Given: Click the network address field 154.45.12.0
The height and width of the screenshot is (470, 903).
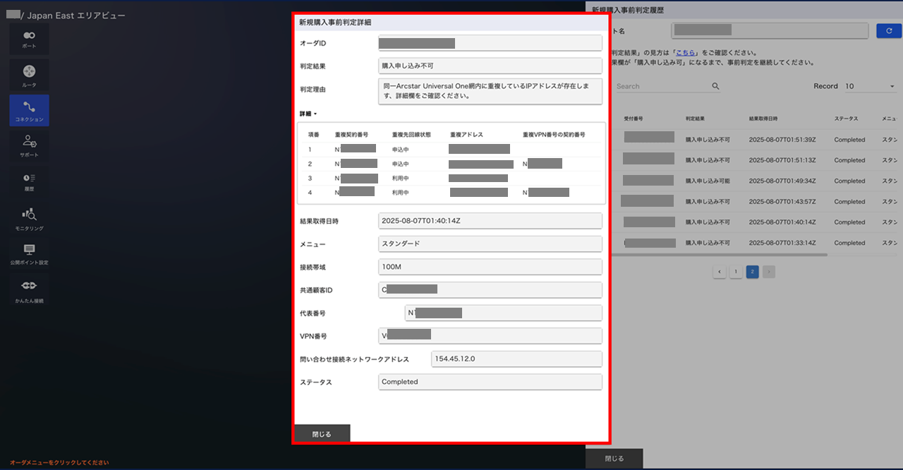Looking at the screenshot, I should tap(516, 358).
